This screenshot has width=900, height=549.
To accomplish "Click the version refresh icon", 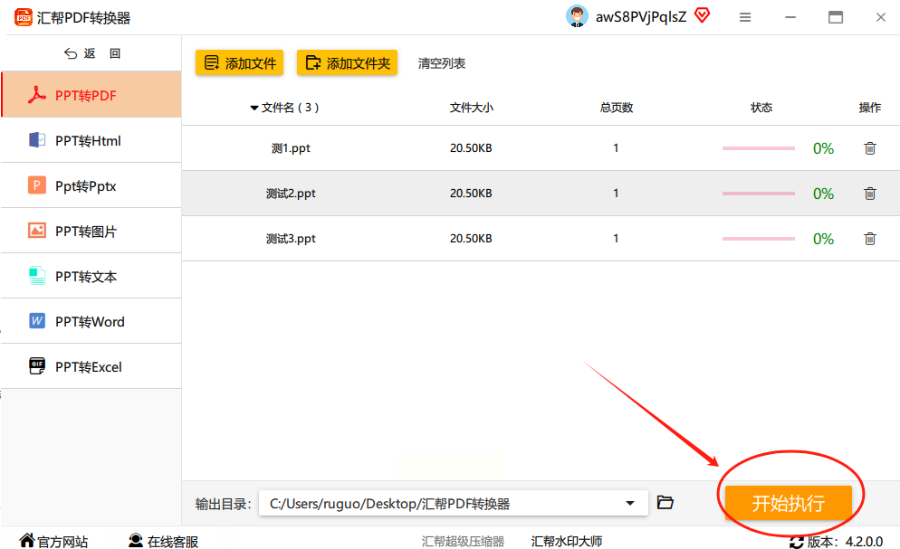I will pos(797,542).
